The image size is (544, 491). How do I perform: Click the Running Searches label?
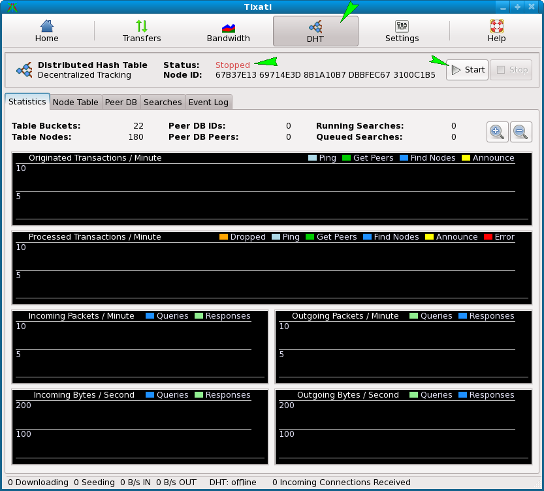tap(360, 126)
